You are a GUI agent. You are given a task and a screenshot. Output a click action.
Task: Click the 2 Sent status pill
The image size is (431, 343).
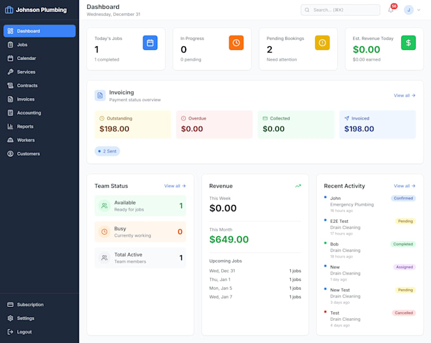107,151
